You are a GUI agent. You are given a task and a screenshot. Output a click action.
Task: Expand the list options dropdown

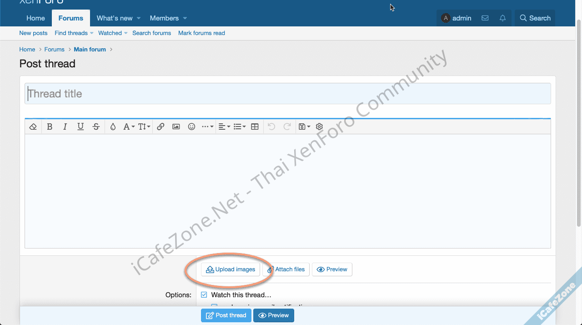click(240, 127)
